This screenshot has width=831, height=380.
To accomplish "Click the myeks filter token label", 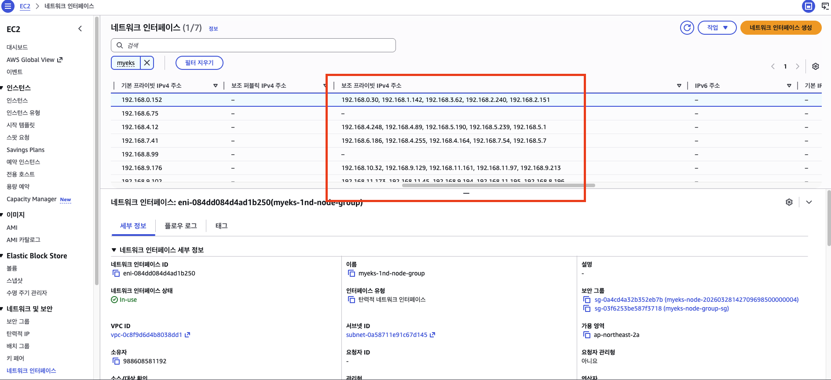I will [x=126, y=63].
